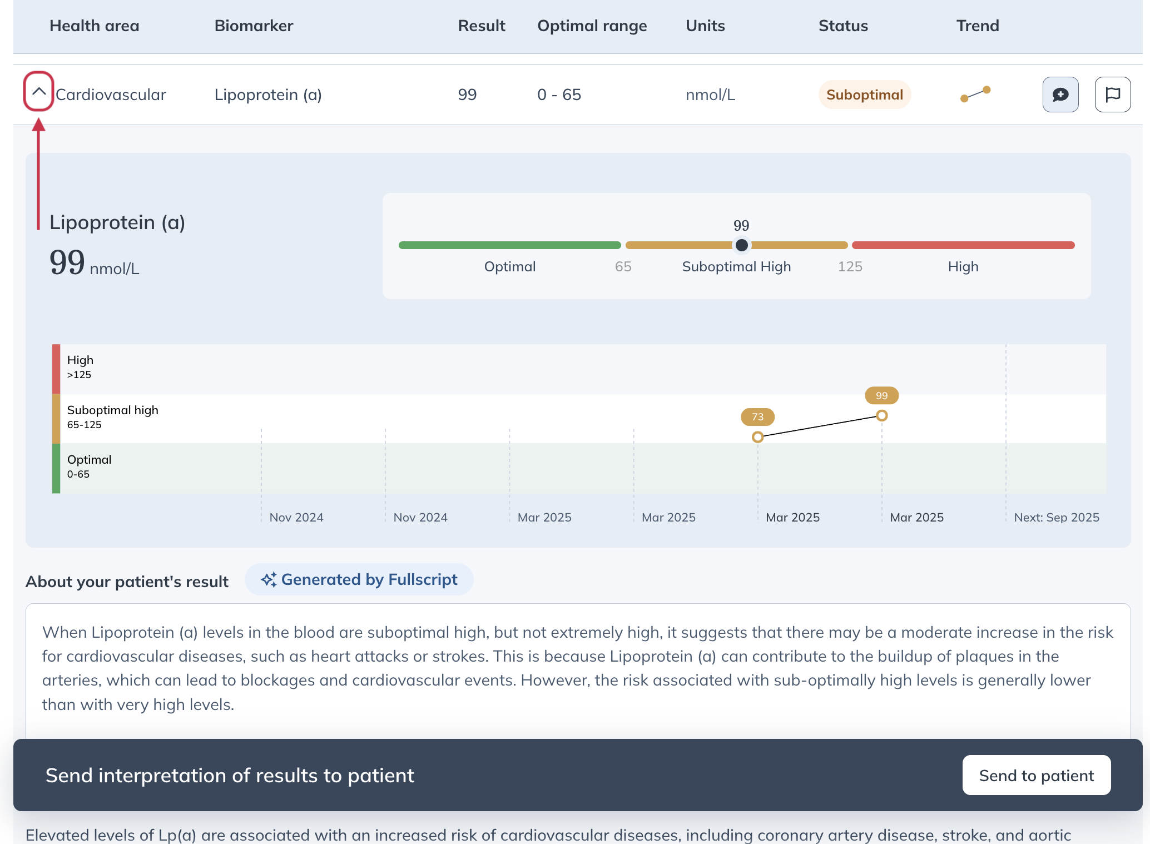Click Send to patient button

1037,775
